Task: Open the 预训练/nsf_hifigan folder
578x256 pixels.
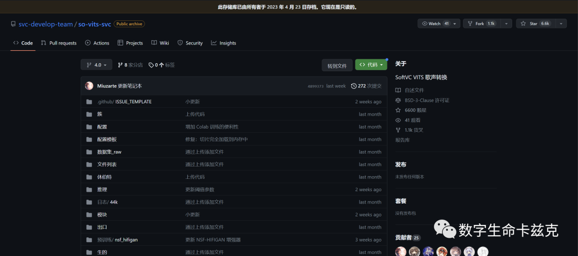Action: point(117,240)
